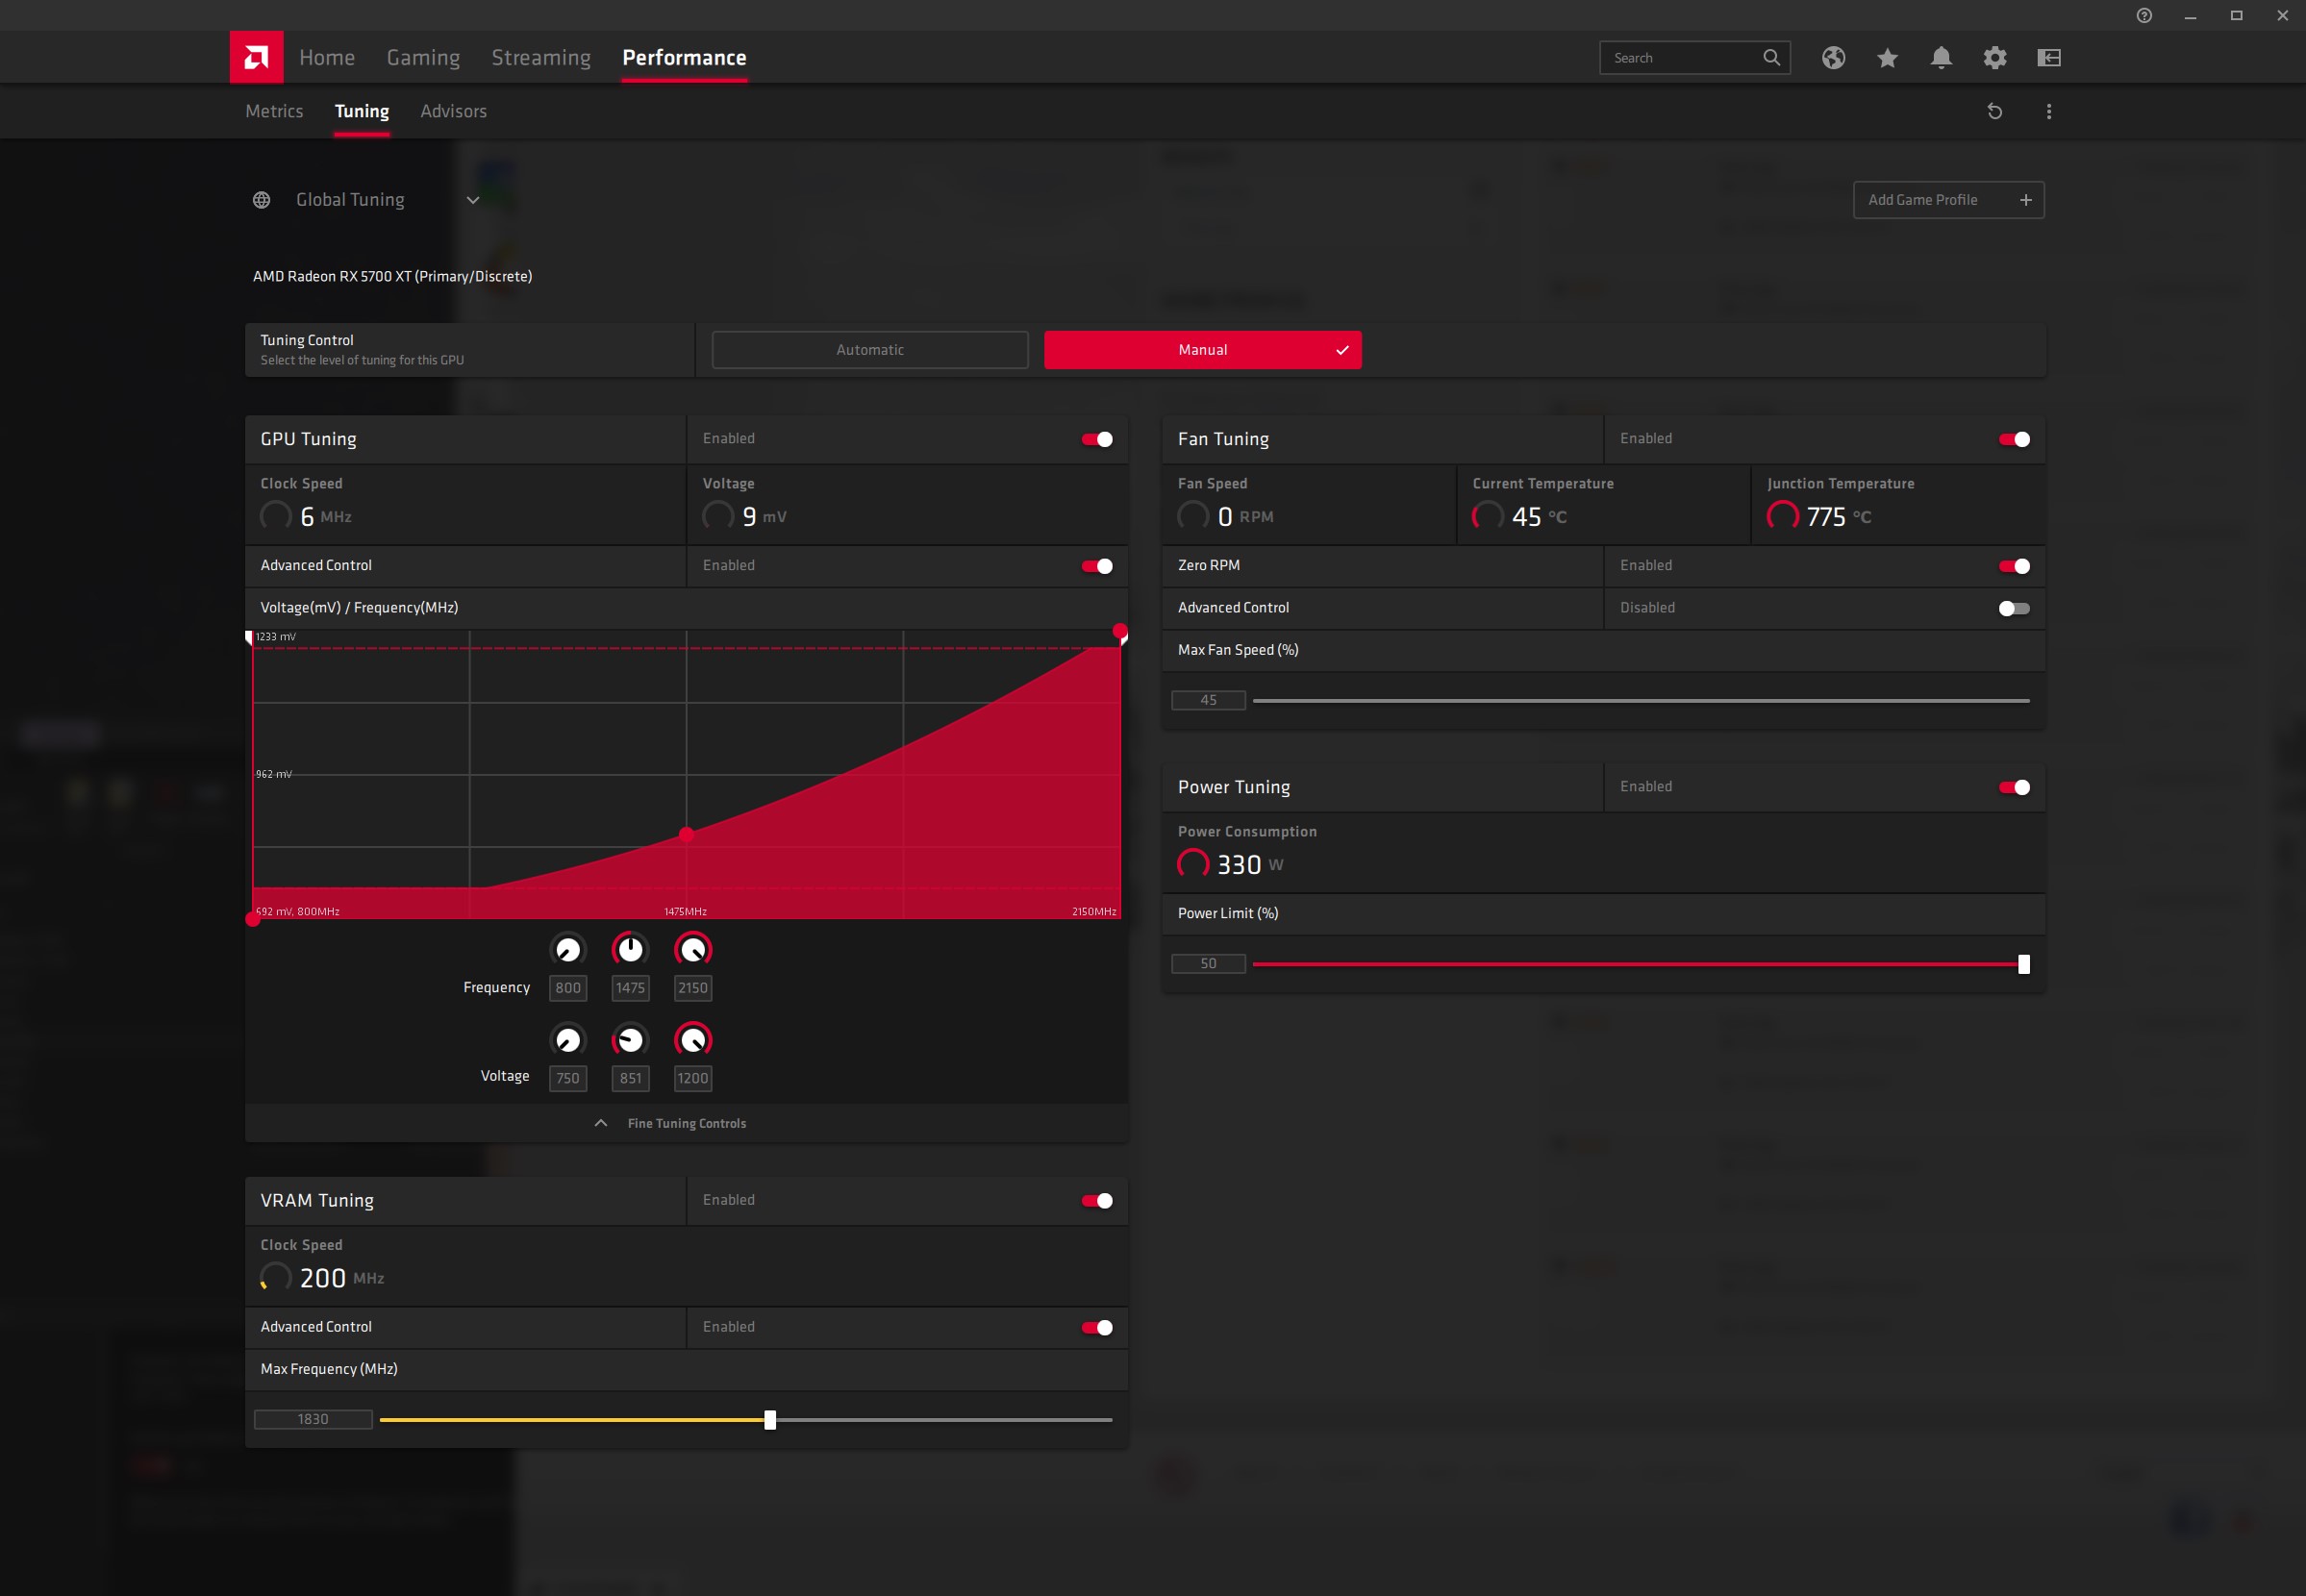Click the voltage 851 value box

[630, 1078]
